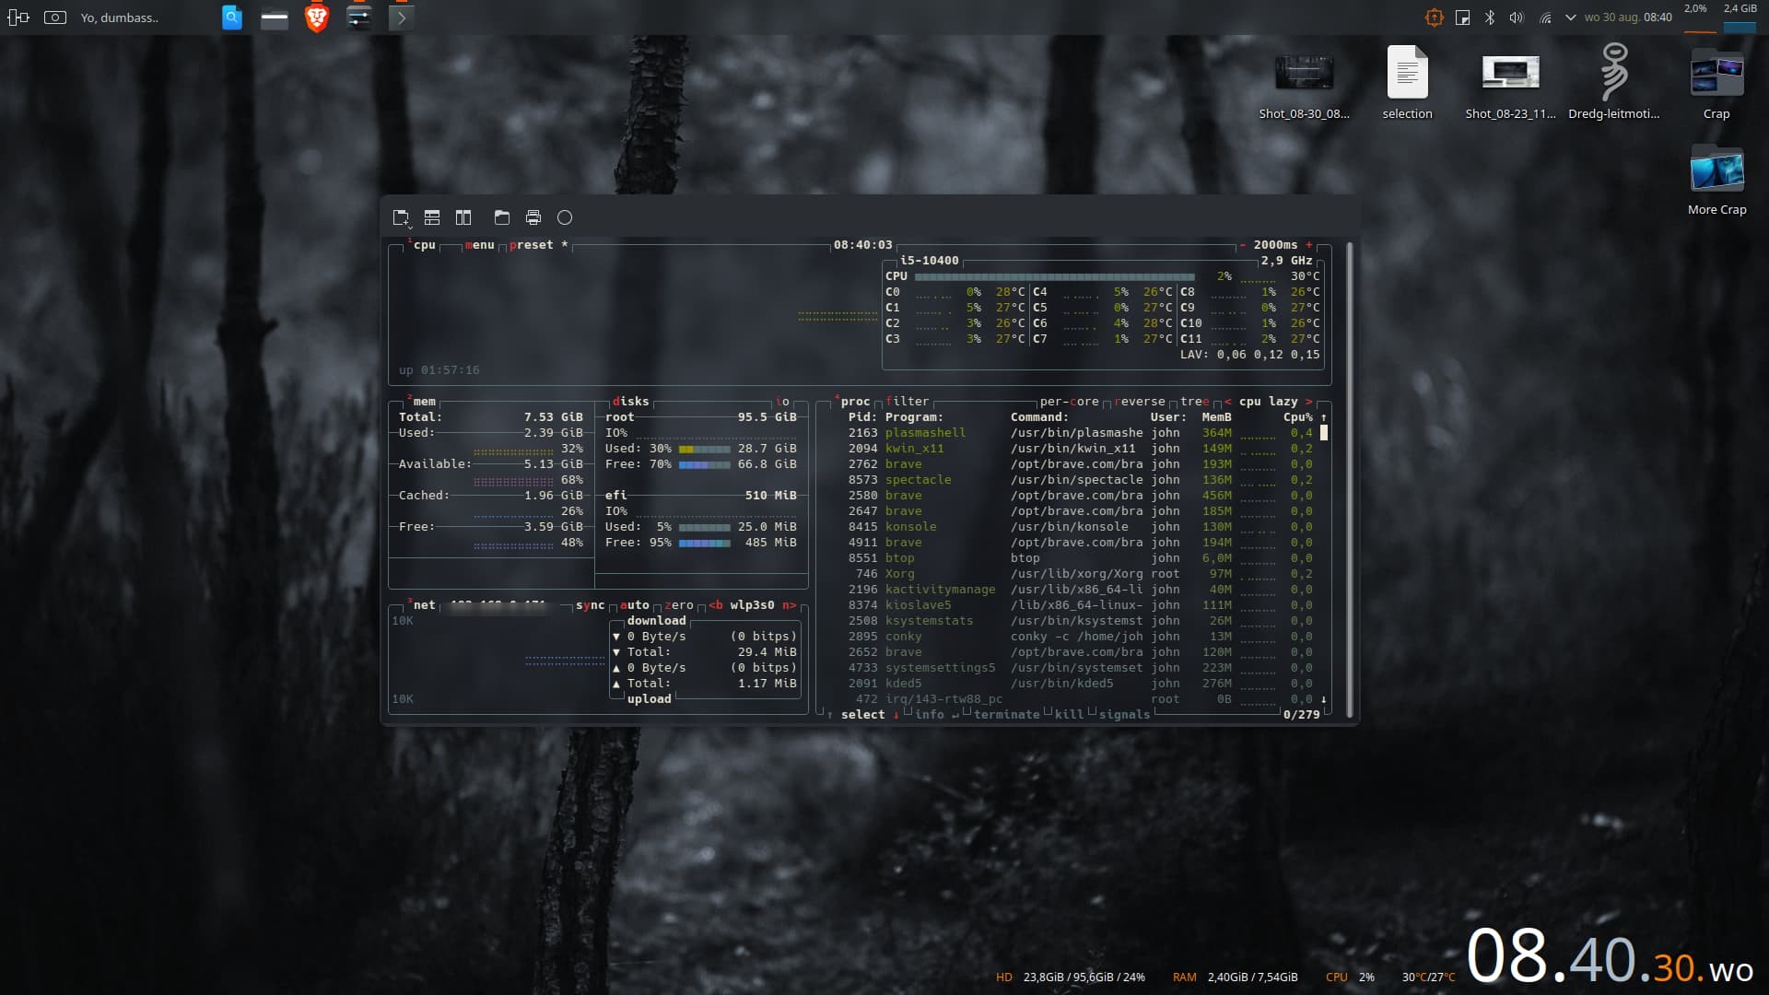The width and height of the screenshot is (1769, 995).
Task: Click the kill button in proc footer
Action: pos(1069,715)
